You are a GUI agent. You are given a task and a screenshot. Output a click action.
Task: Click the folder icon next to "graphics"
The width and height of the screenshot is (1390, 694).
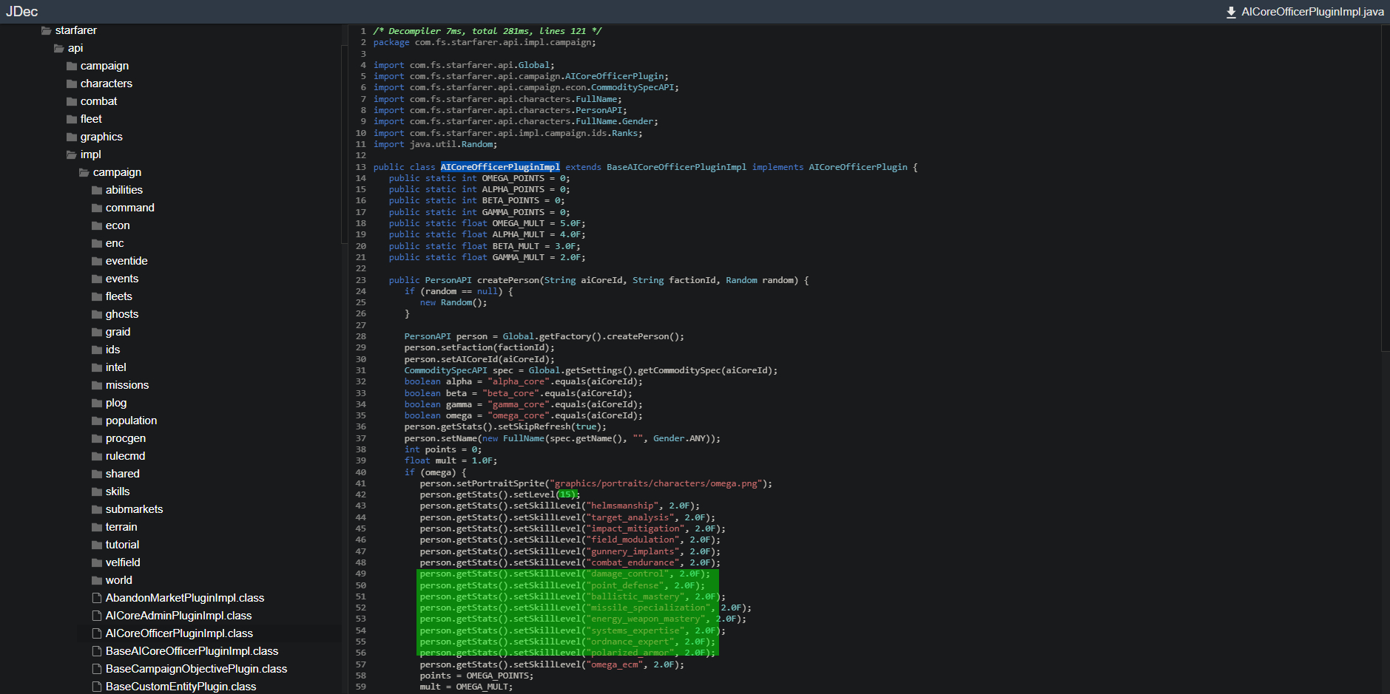pyautogui.click(x=70, y=137)
